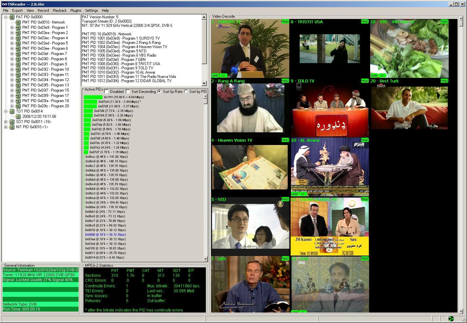
Task: Click mpg2 badge on Best Turk thumbnail
Action: point(444,81)
